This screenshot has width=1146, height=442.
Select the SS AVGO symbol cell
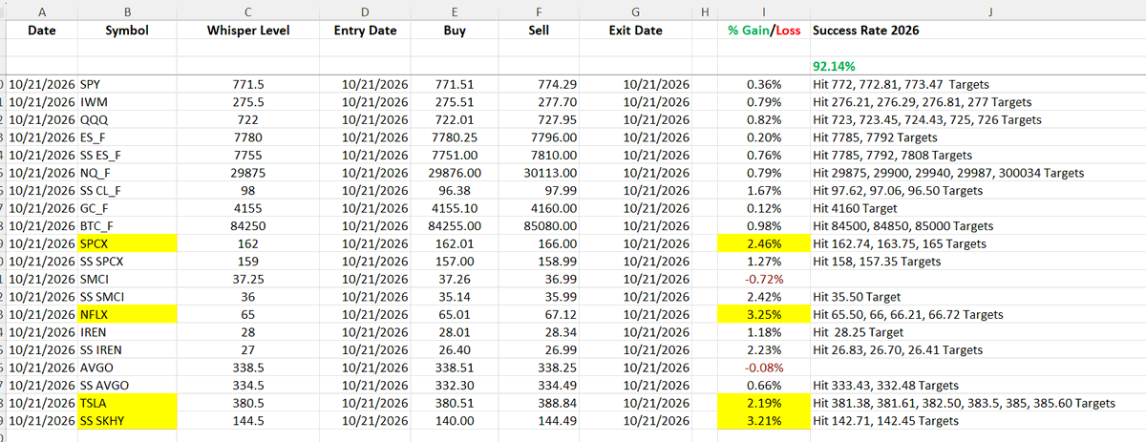pos(128,386)
